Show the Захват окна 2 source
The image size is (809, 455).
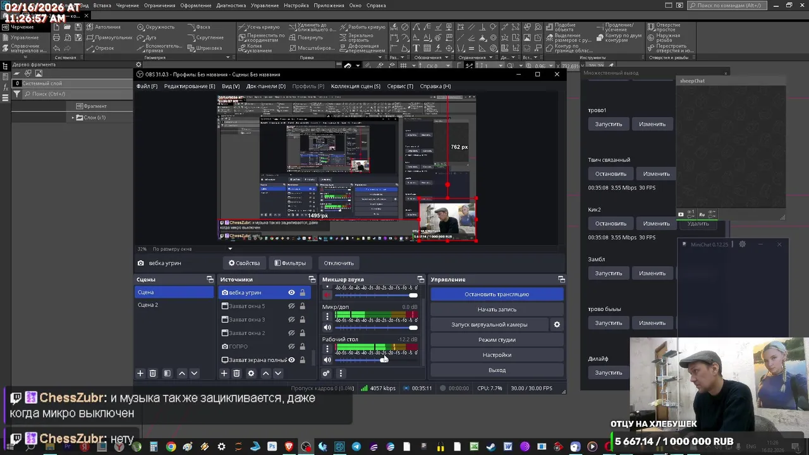pyautogui.click(x=291, y=333)
